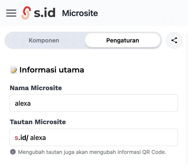Open the hamburger navigation menu
This screenshot has width=188, height=165.
(11, 13)
